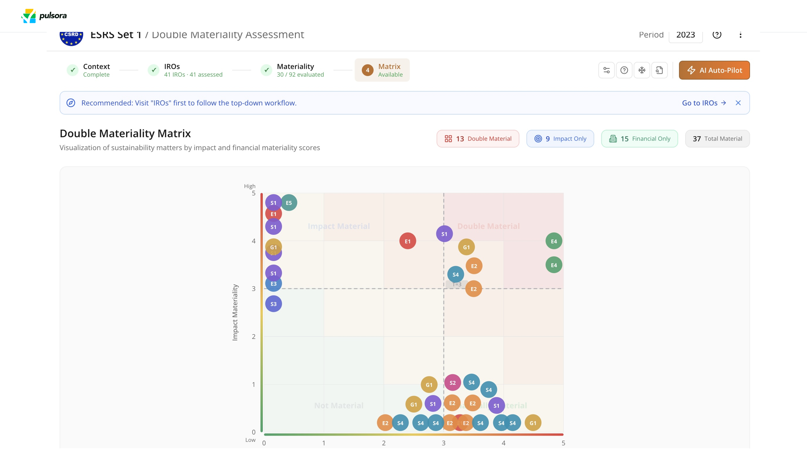Select the E2 bubble on the horizontal threshold line
Image resolution: width=807 pixels, height=453 pixels.
pyautogui.click(x=474, y=289)
